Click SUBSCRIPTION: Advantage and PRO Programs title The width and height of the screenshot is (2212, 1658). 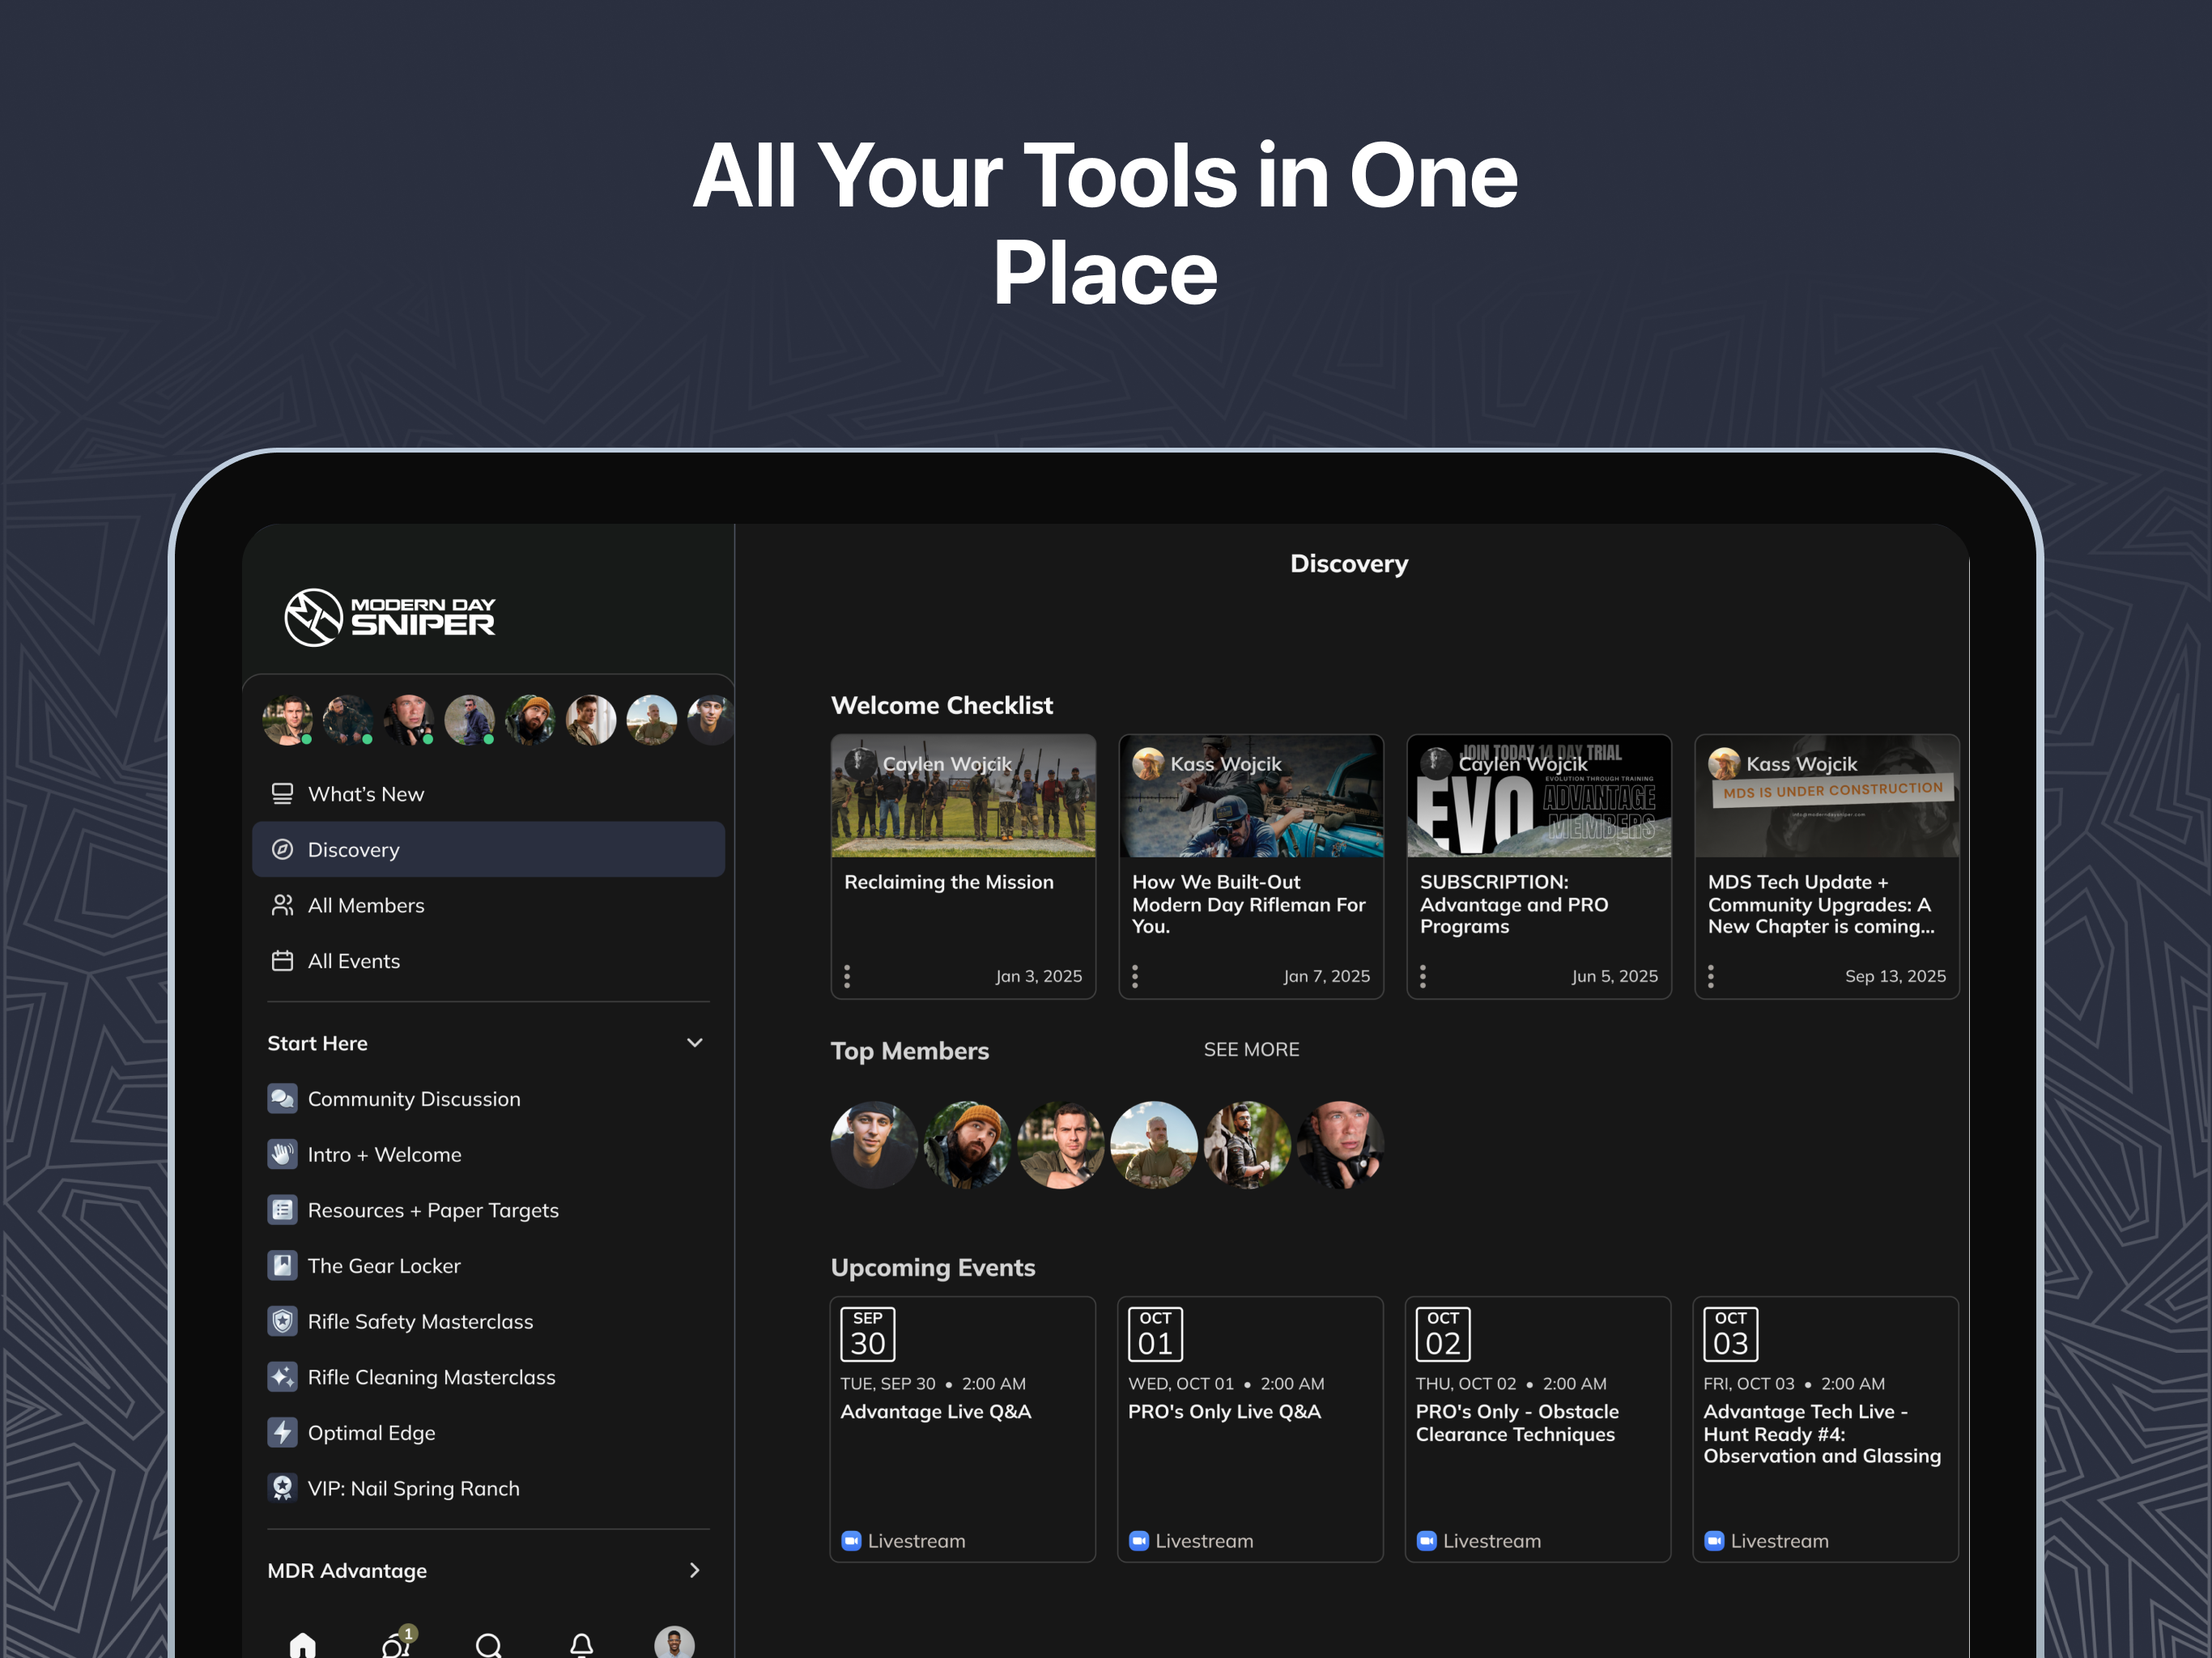click(1514, 904)
